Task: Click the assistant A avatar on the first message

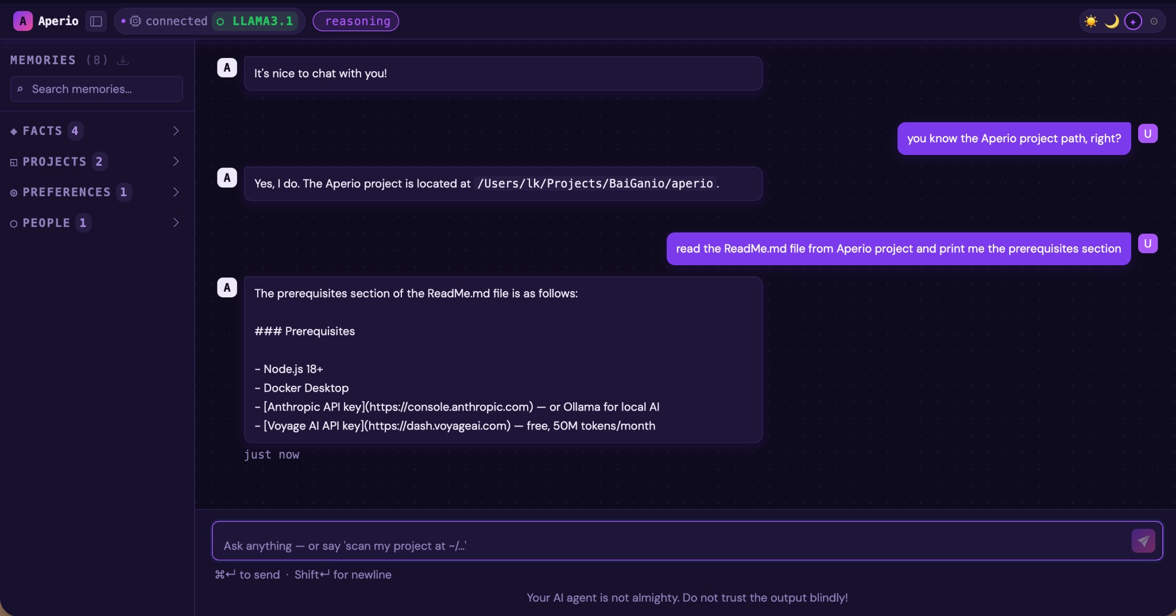Action: (227, 67)
